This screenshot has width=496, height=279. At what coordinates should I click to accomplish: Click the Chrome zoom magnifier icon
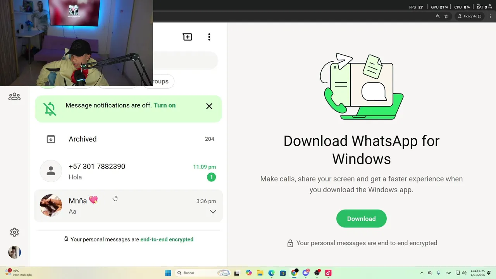pyautogui.click(x=437, y=16)
